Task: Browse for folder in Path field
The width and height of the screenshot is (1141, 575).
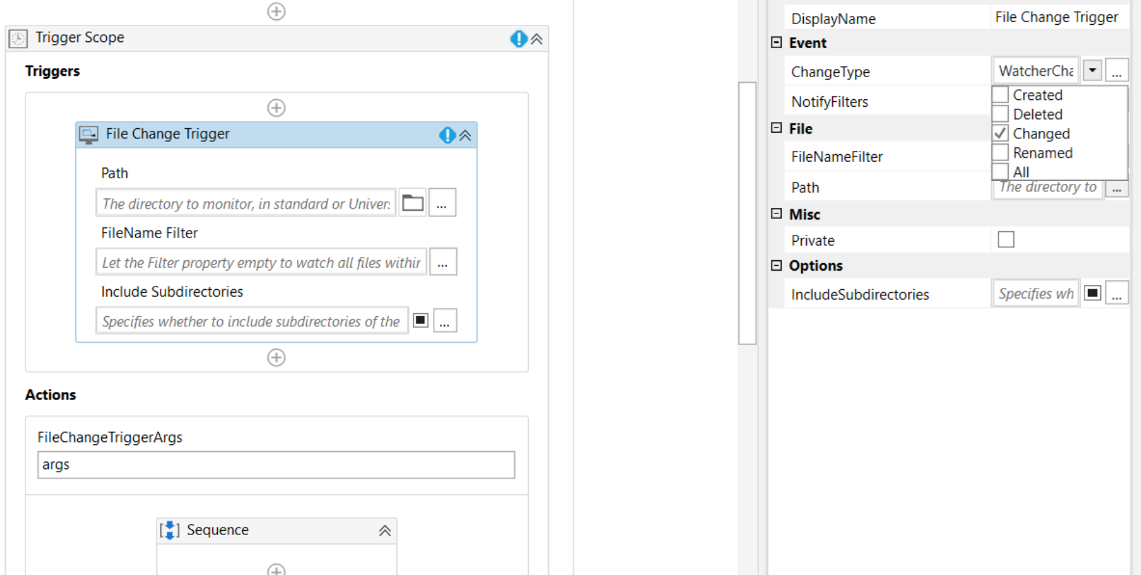Action: click(x=413, y=203)
